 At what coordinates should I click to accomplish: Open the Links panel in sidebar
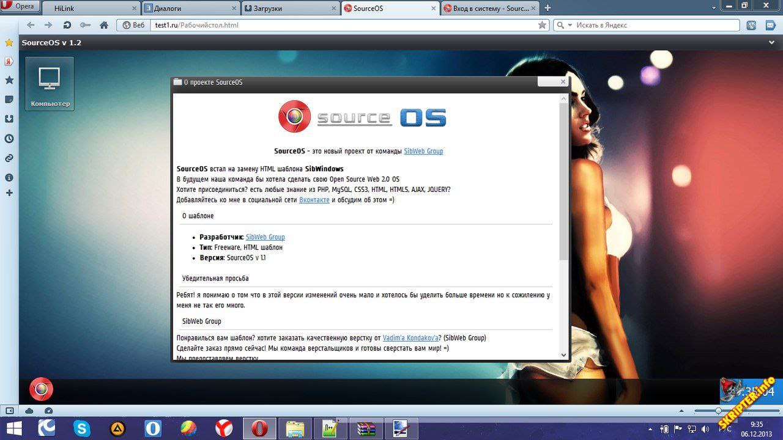(9, 158)
